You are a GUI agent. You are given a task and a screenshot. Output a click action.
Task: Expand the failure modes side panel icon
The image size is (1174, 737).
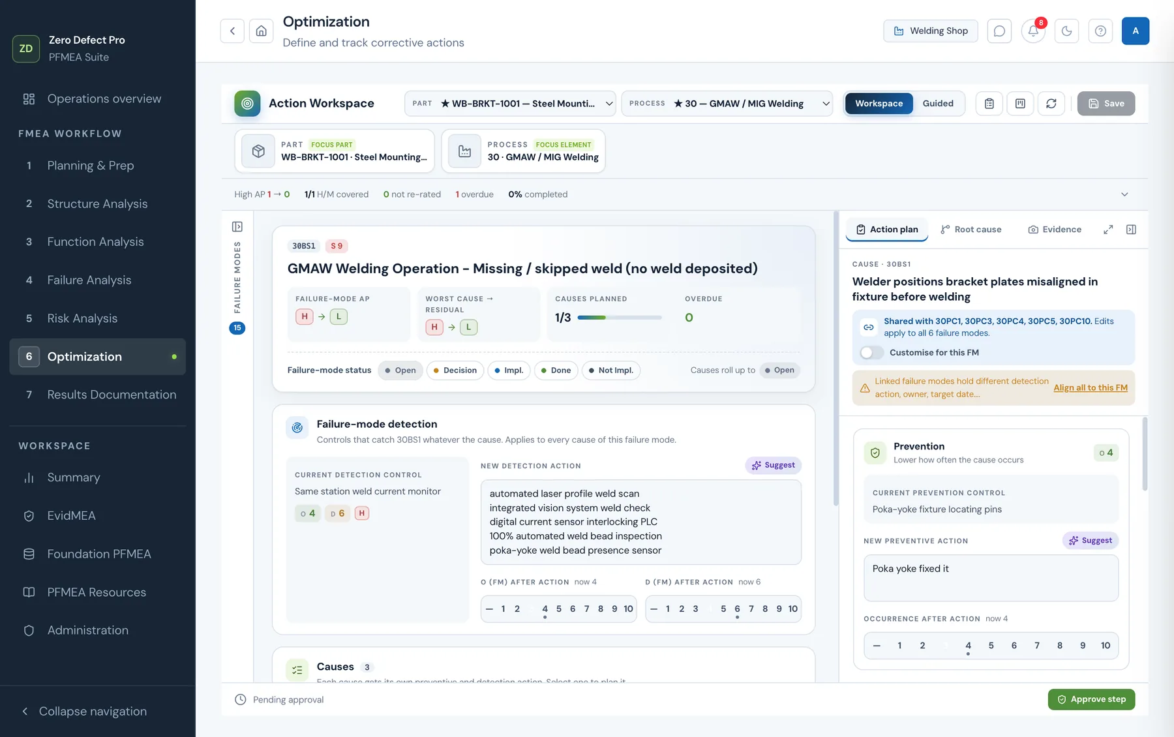[x=237, y=226]
